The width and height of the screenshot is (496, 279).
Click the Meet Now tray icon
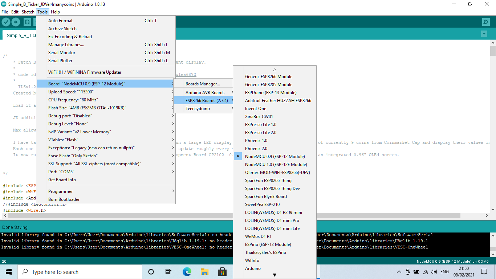point(408,272)
